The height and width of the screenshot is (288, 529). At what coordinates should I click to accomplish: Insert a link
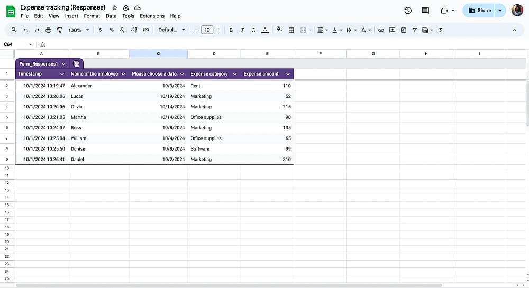pyautogui.click(x=381, y=30)
